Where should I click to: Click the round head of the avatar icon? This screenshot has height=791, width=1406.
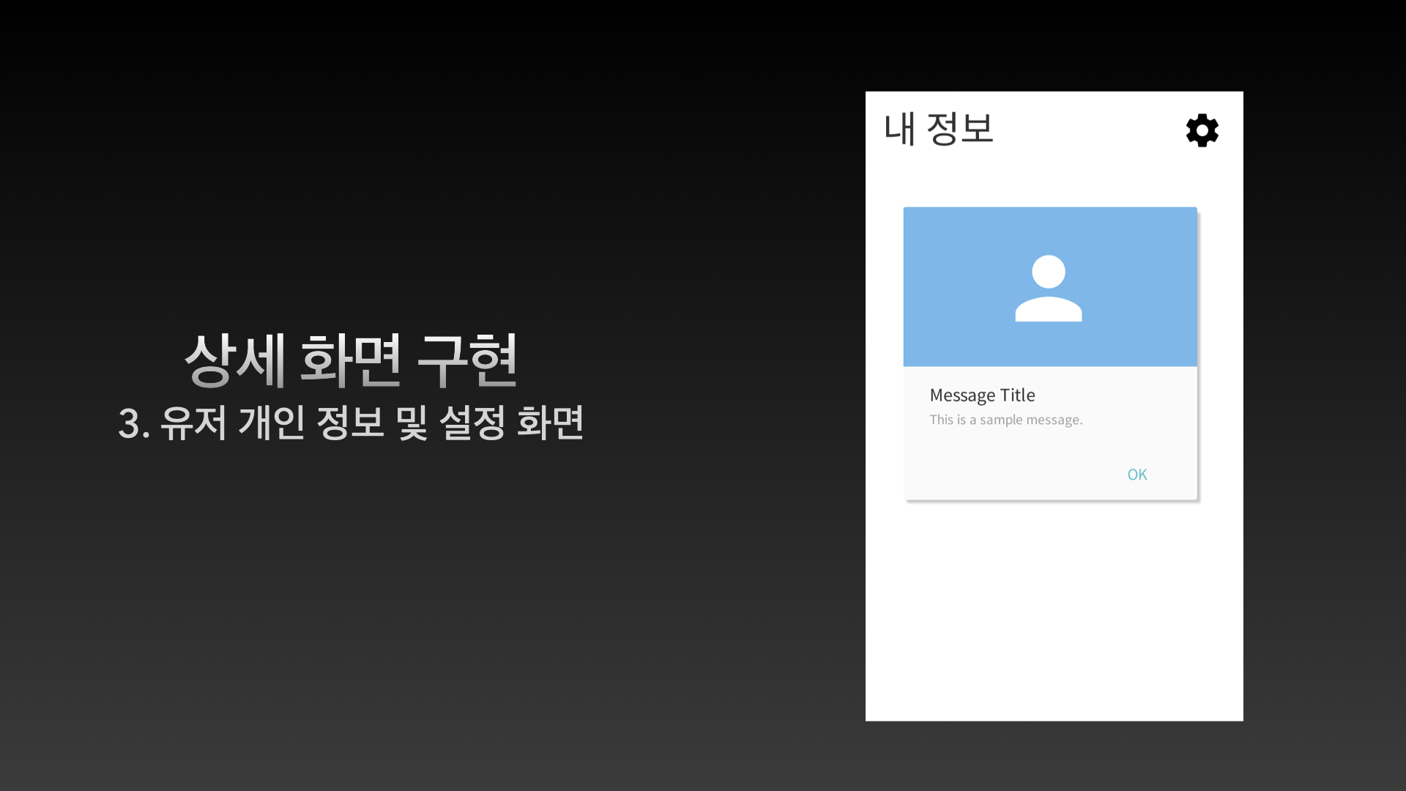(x=1048, y=272)
